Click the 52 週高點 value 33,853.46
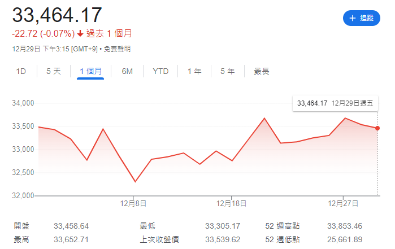The image size is (395, 249). coord(345,226)
